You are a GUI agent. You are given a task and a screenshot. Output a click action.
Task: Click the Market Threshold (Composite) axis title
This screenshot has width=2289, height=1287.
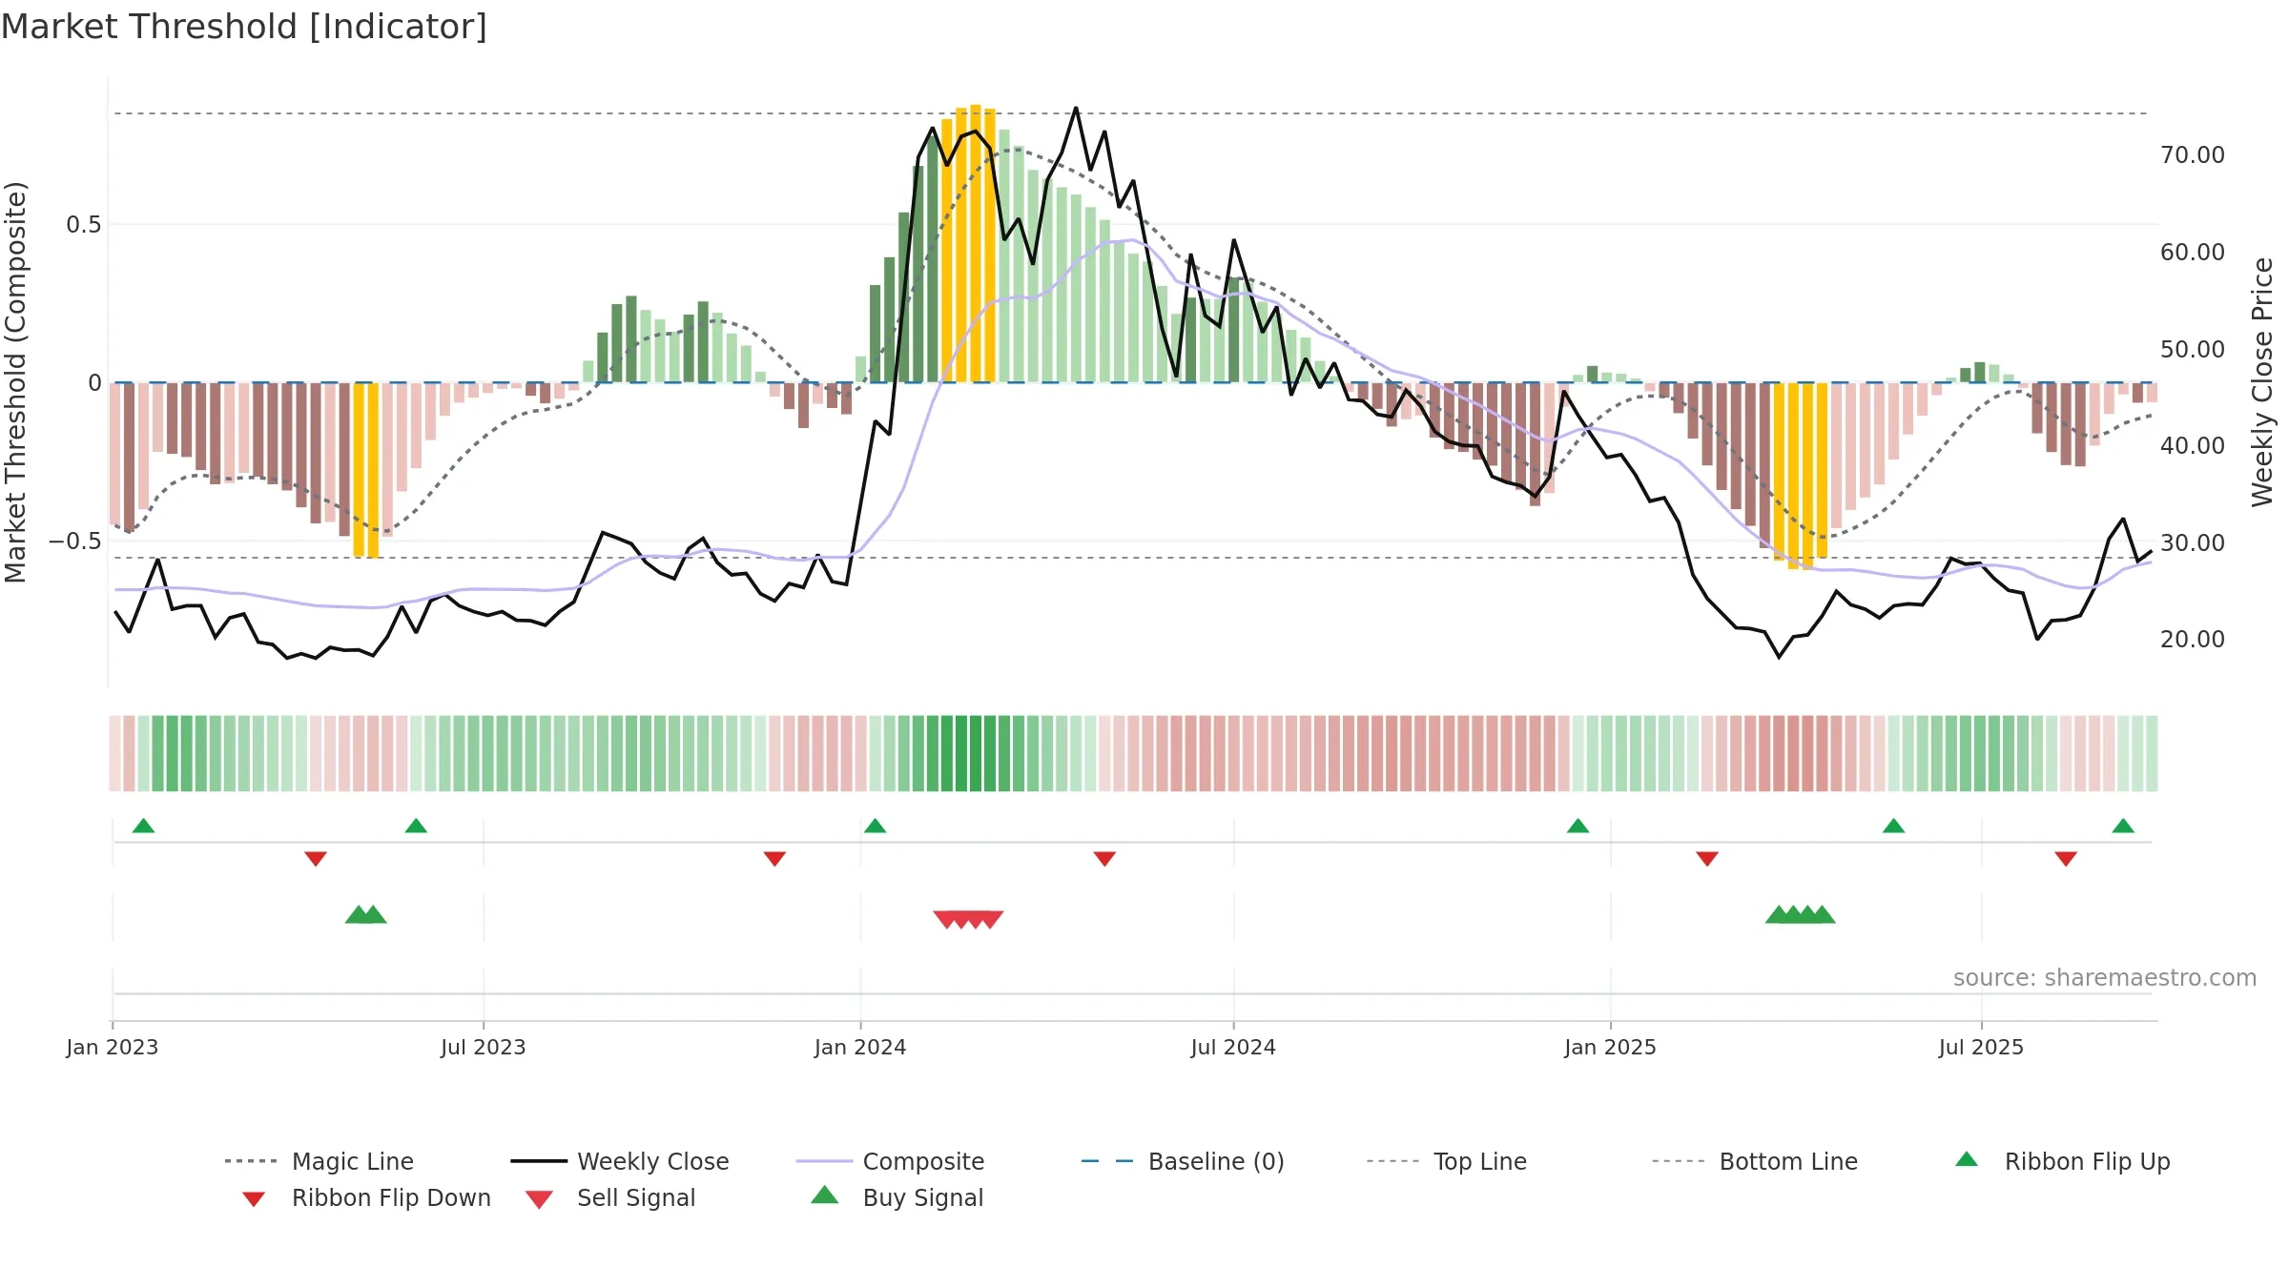[15, 382]
